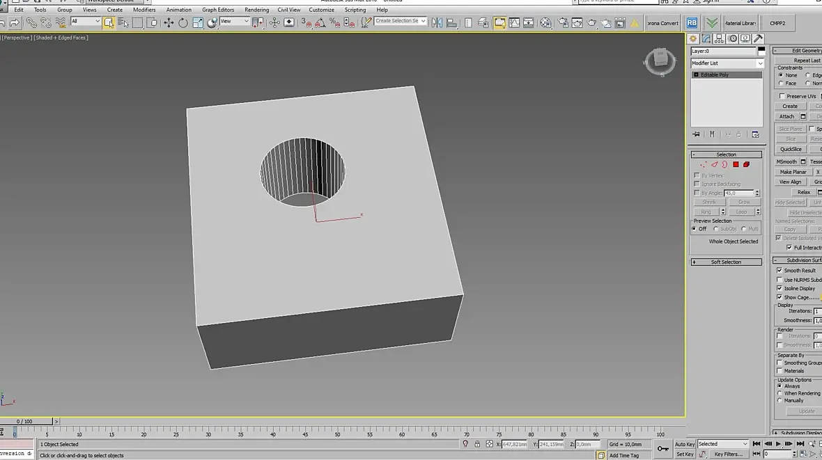Click the object color swatch beside Layer:0
The height and width of the screenshot is (460, 822).
761,51
